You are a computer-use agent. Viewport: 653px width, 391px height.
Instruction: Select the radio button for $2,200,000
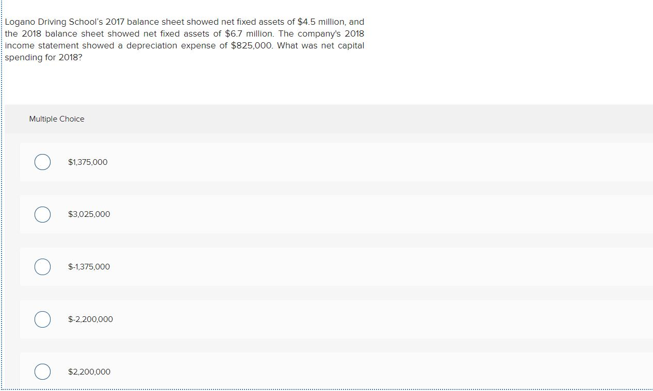pyautogui.click(x=43, y=371)
